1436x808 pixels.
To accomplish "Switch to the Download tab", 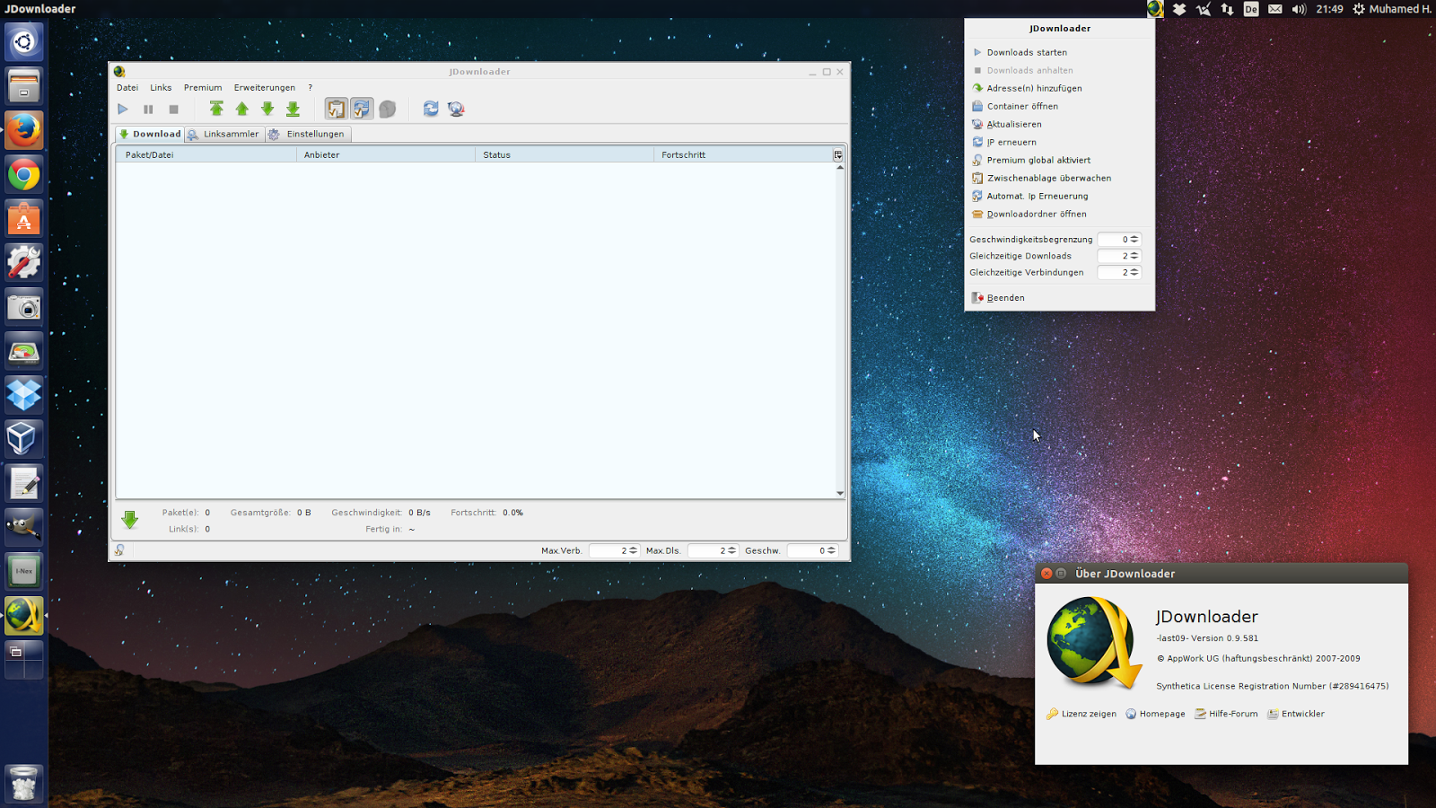I will click(150, 134).
